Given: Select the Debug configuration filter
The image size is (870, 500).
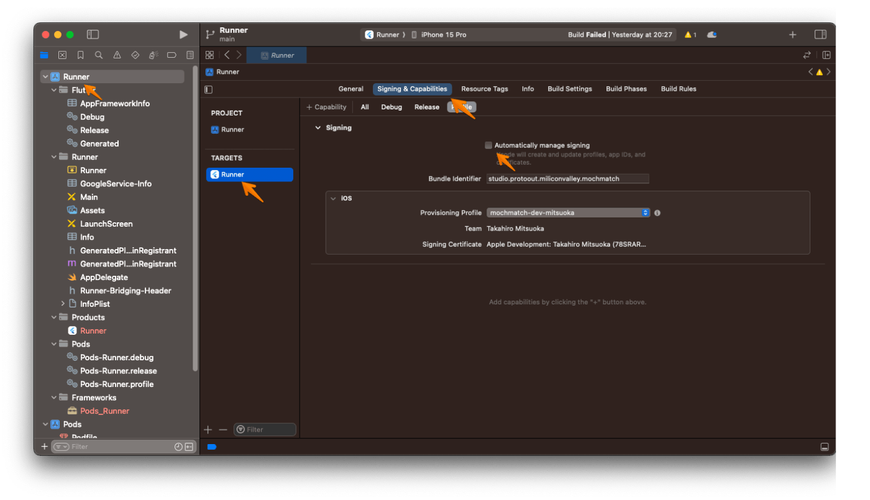Looking at the screenshot, I should (x=391, y=107).
